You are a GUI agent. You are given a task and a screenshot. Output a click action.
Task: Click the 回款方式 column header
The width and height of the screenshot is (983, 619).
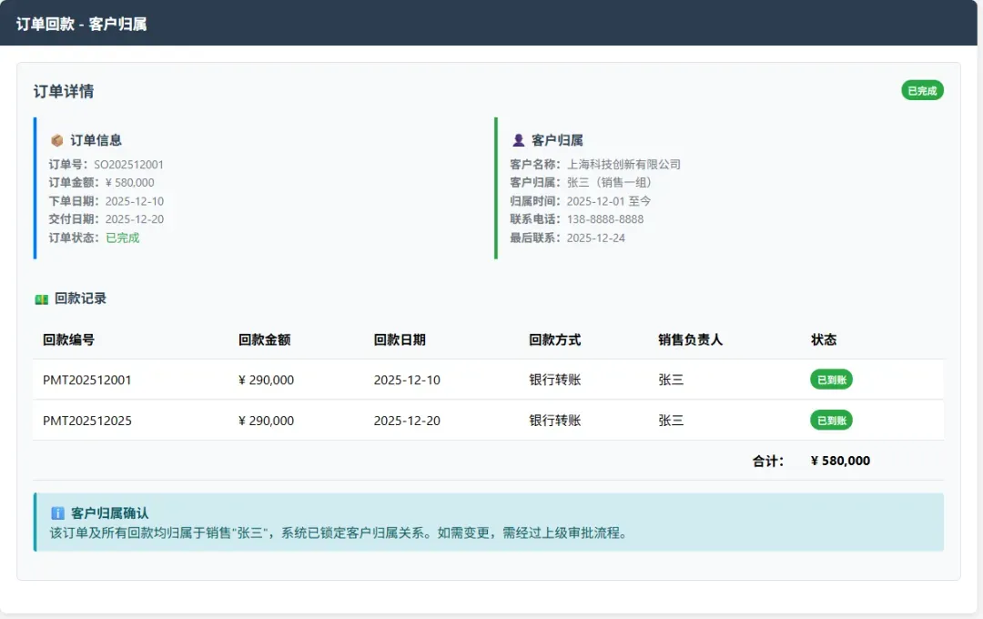tap(554, 340)
